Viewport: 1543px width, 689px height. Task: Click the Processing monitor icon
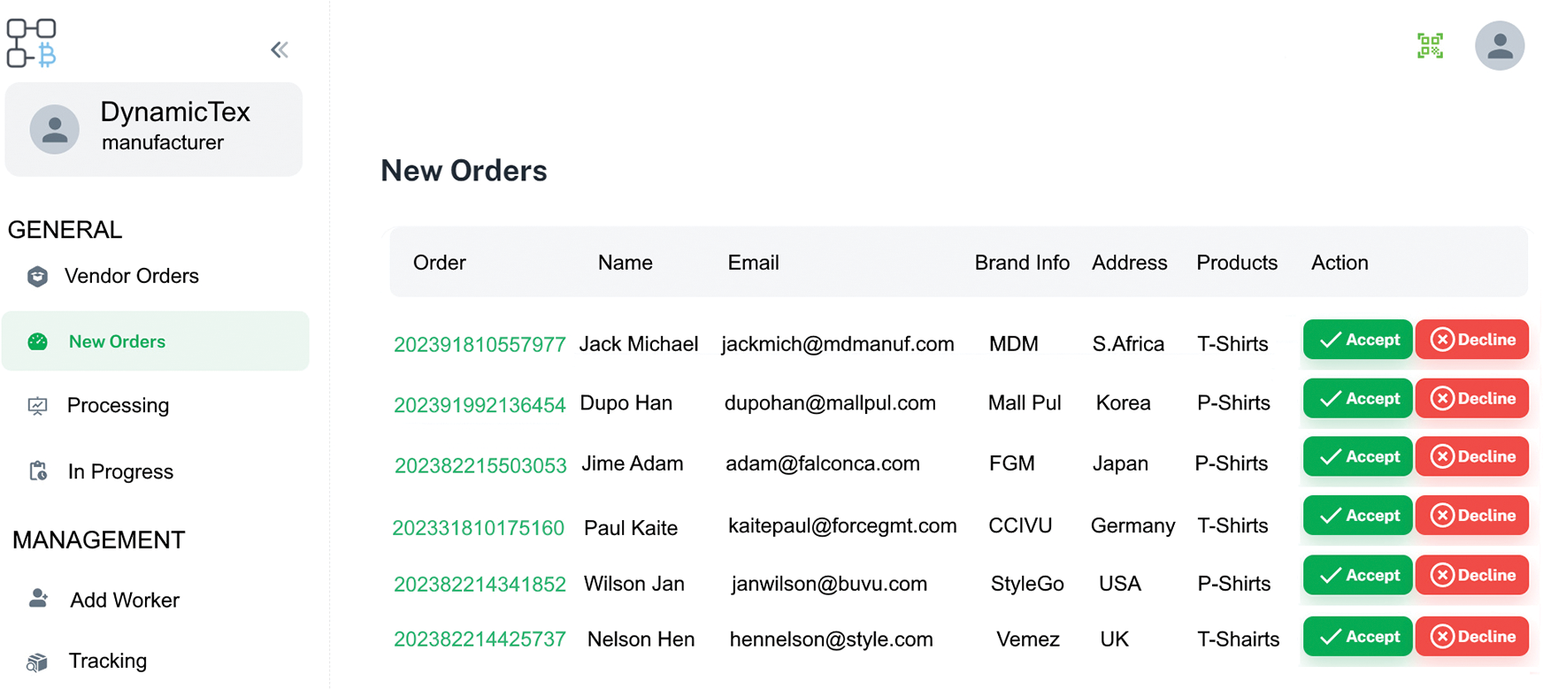point(37,406)
